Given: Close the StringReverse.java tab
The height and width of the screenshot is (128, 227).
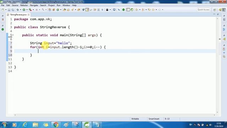Looking at the screenshot, I should pos(29,15).
